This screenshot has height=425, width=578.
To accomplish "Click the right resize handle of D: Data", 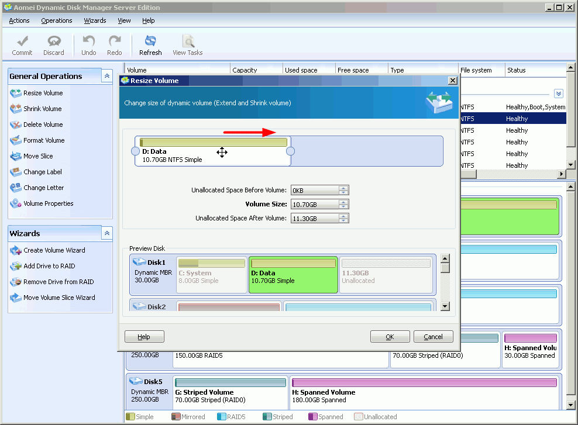I will [x=290, y=151].
